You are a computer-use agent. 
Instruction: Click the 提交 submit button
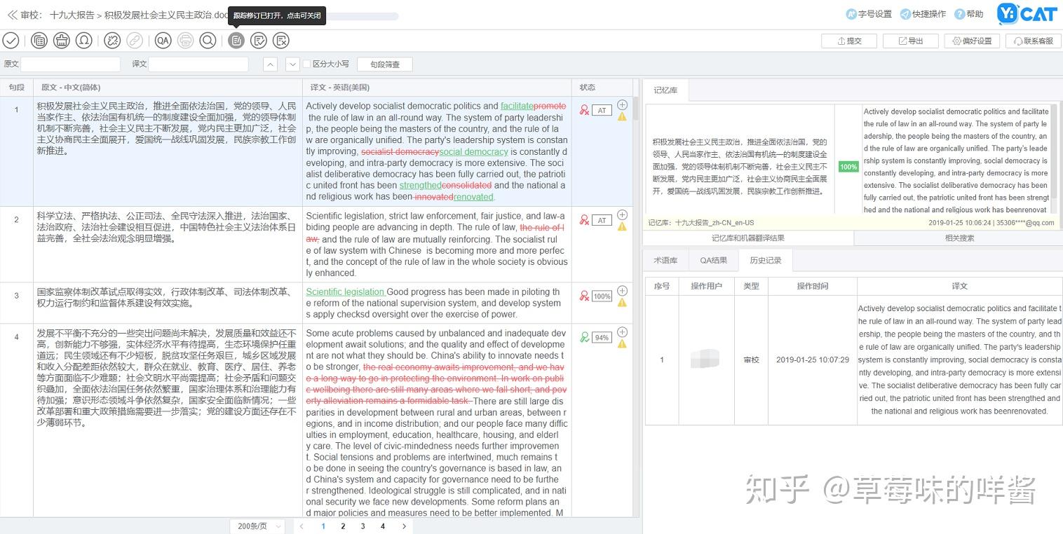[848, 41]
